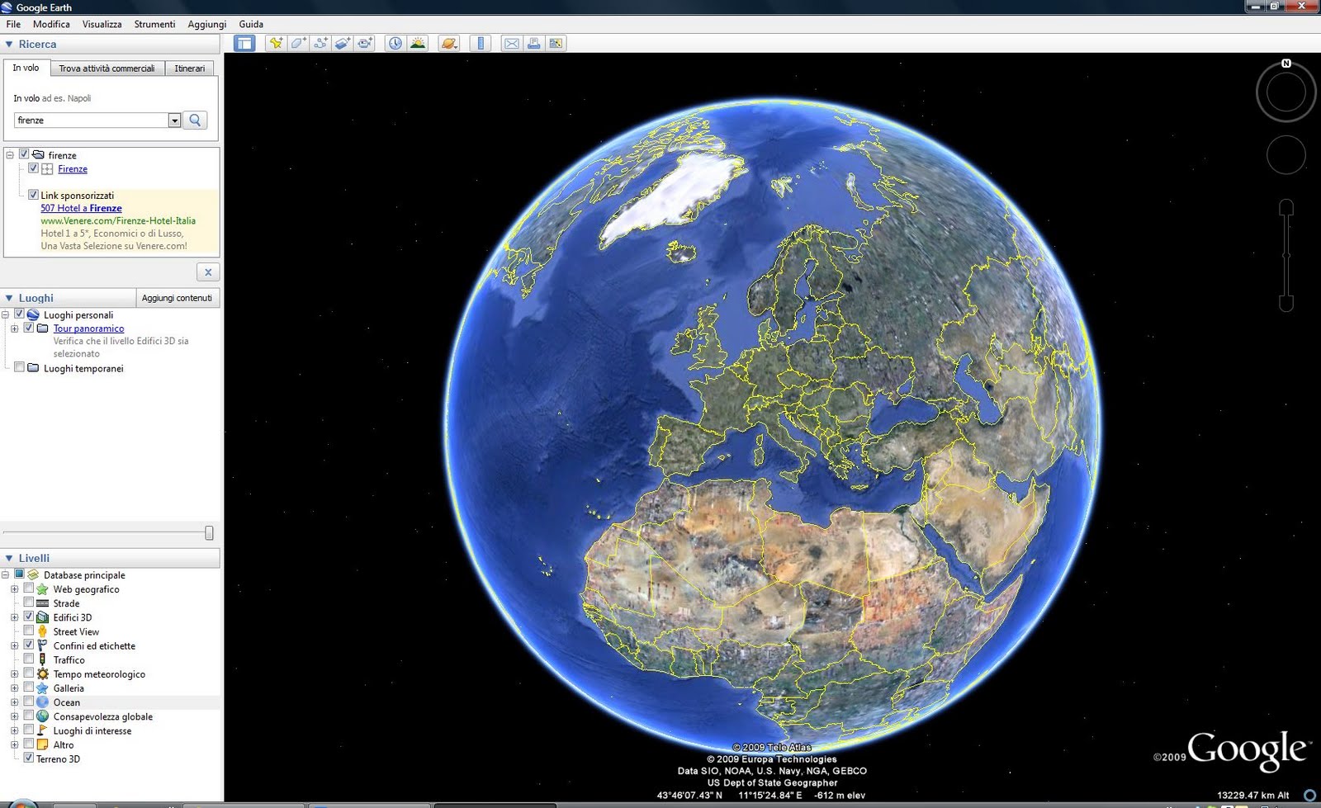
Task: Click the zoom slider on the right
Action: [1285, 255]
